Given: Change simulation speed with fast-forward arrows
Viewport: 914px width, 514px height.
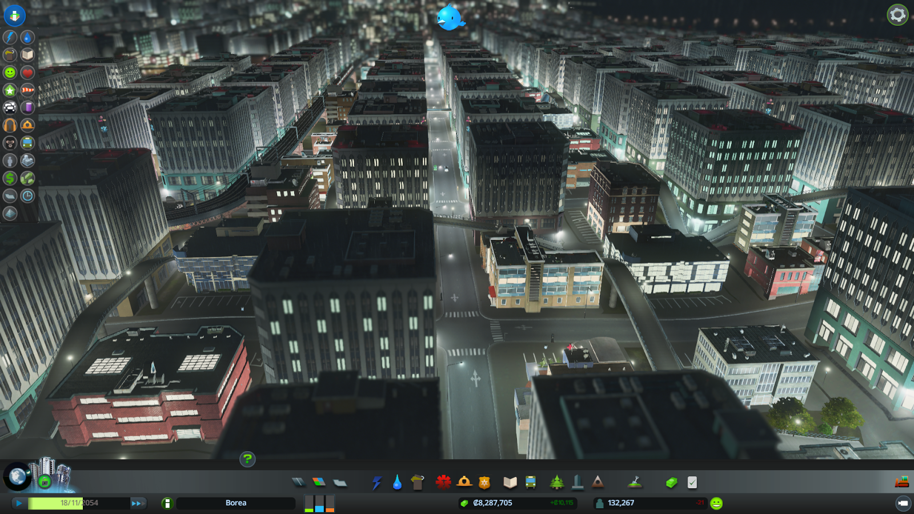Looking at the screenshot, I should 137,503.
